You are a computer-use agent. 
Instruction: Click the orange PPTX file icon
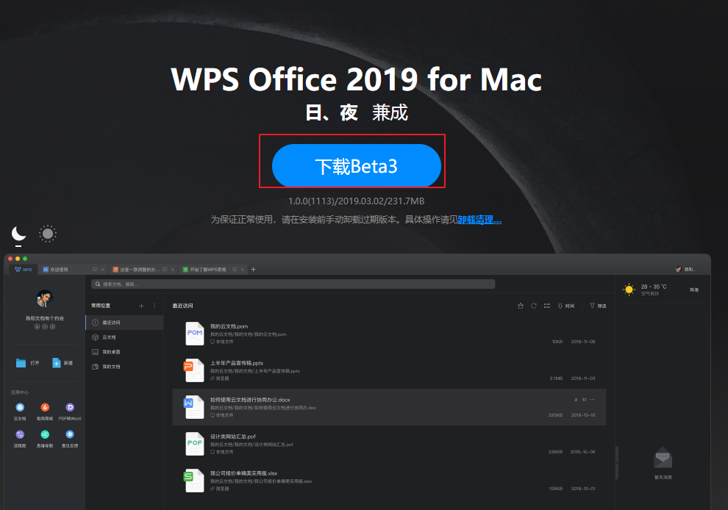194,370
